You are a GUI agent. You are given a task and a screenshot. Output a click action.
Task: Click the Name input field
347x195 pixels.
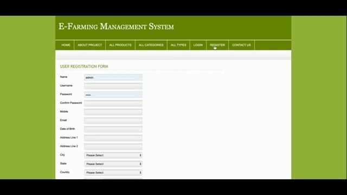(x=113, y=77)
